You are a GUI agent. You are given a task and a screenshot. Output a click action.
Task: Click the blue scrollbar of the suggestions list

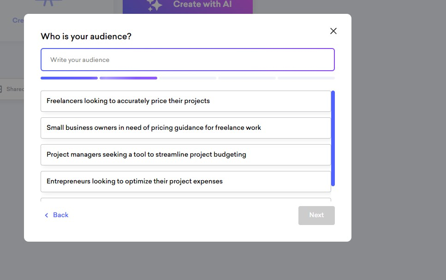[333, 139]
